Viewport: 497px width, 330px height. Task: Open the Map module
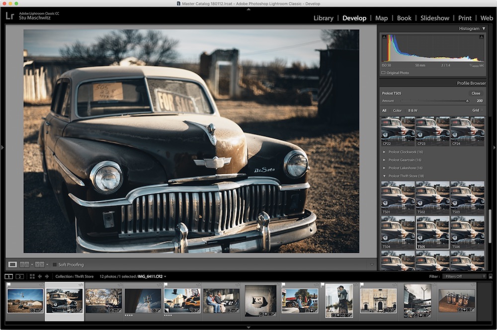(381, 18)
